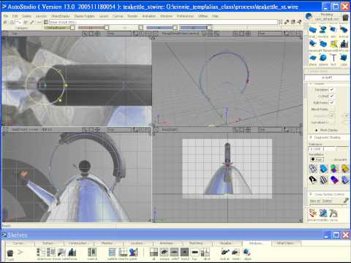351x263 pixels.
Task: Click the prompt line text field
Action: (163, 22)
